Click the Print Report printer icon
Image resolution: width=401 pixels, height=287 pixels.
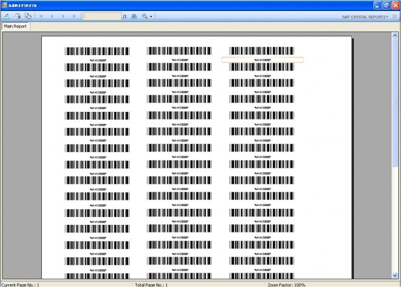[17, 17]
